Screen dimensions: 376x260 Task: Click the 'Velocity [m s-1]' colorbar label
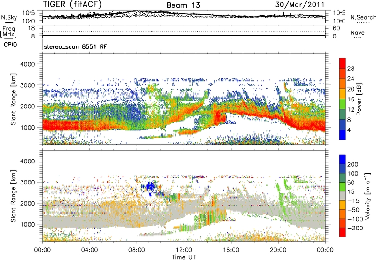pos(368,196)
